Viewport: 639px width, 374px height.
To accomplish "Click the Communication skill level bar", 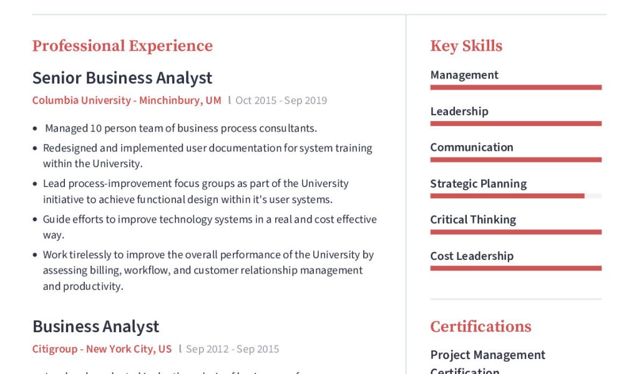I will pos(515,160).
